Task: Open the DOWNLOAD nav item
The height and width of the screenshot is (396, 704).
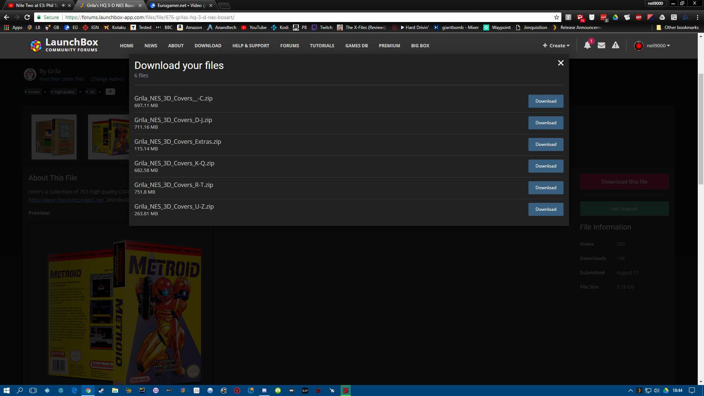Action: pos(208,46)
